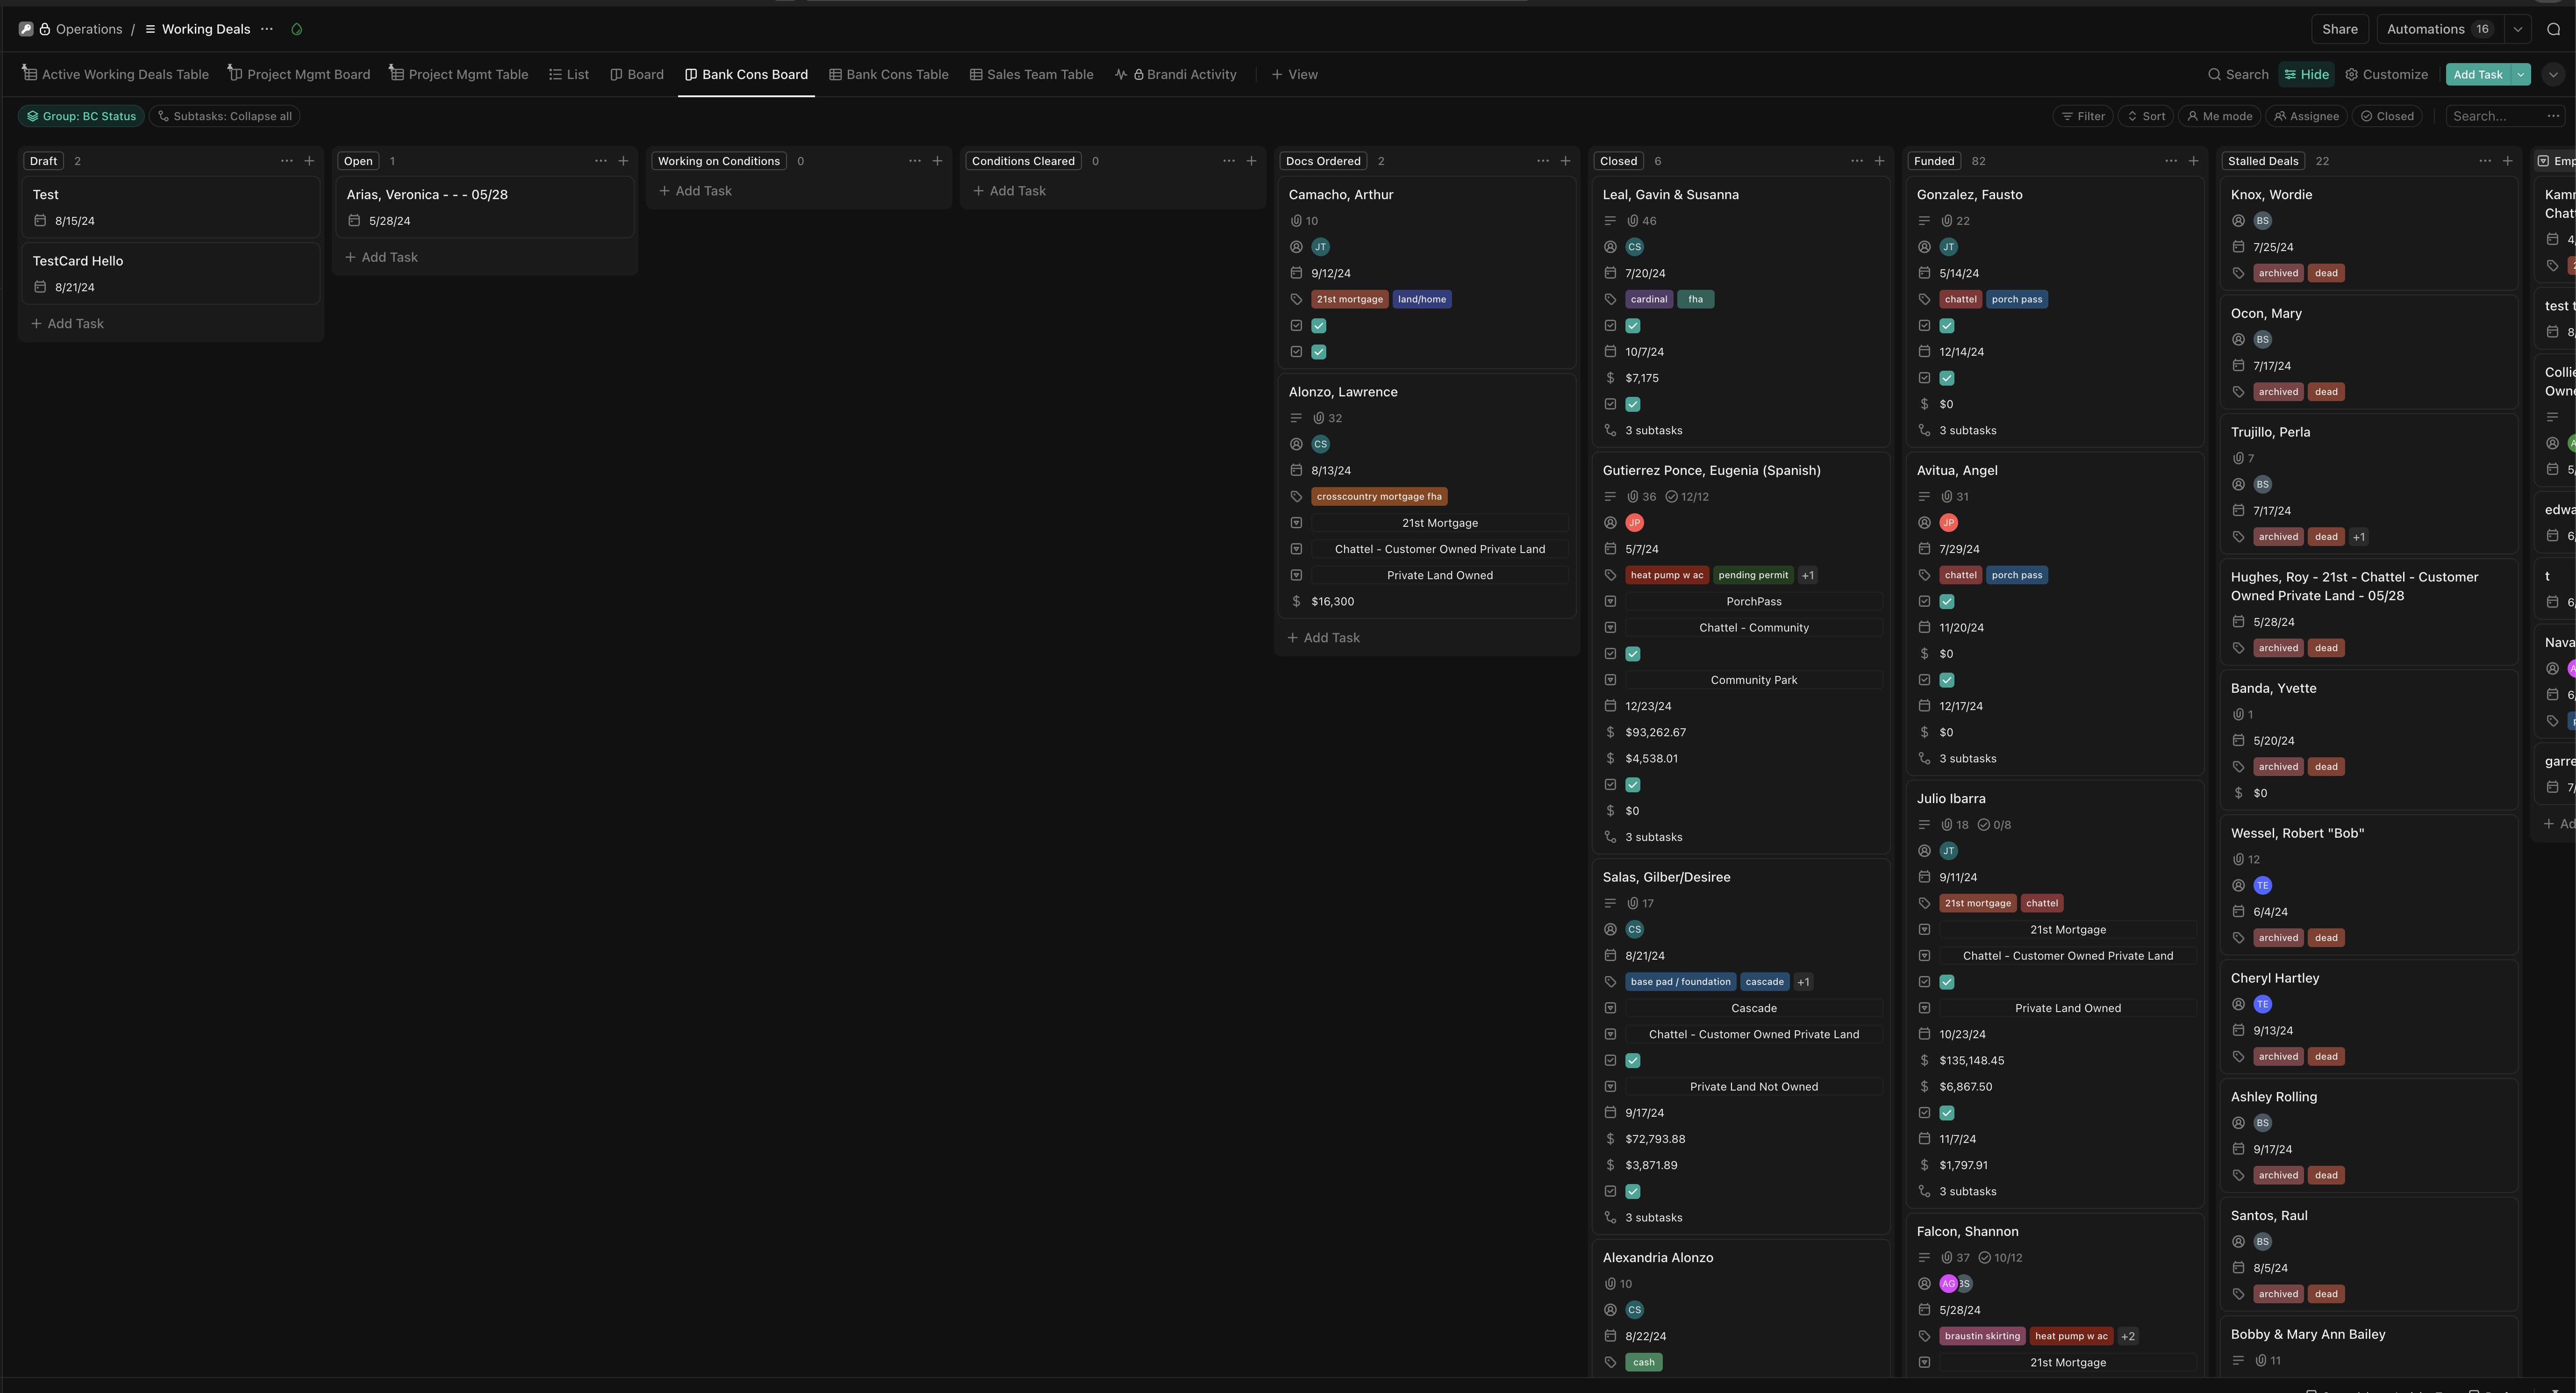Click the porch pass tag on Gonzalez, Fausto card
Viewport: 2576px width, 1393px height.
(x=2017, y=298)
